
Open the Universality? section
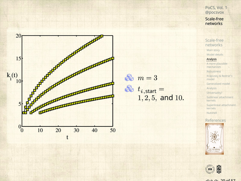[214, 93]
